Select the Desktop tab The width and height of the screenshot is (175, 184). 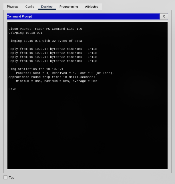pyautogui.click(x=47, y=7)
